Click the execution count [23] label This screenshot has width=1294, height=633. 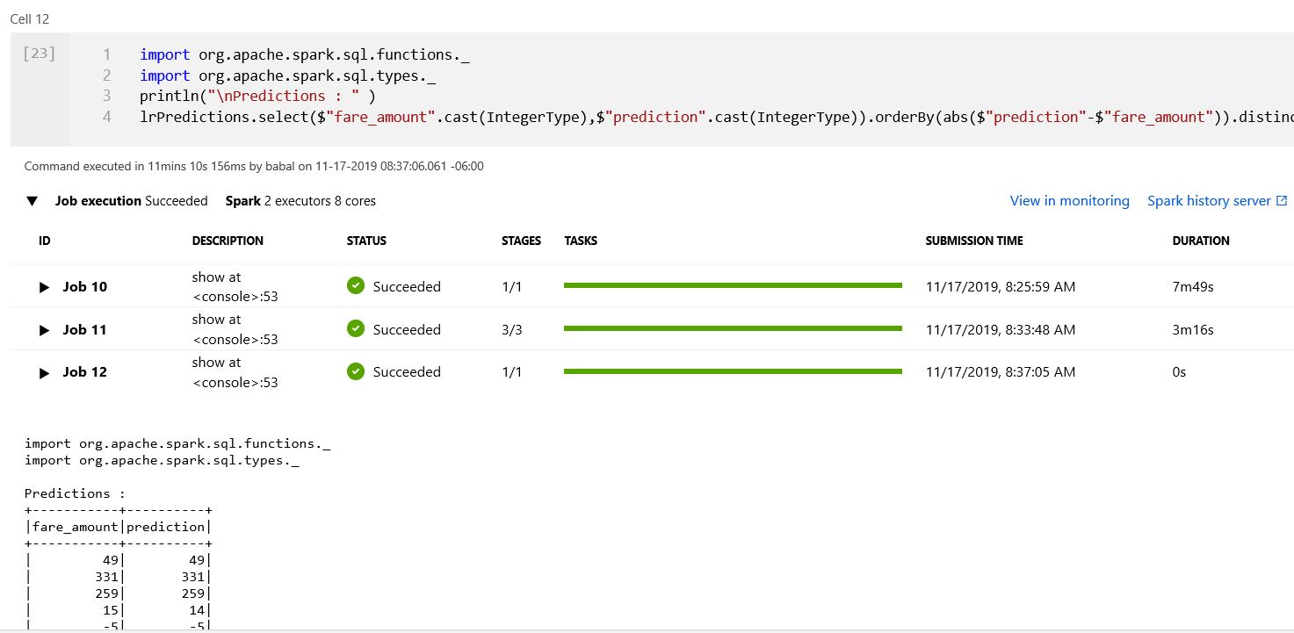pyautogui.click(x=39, y=54)
